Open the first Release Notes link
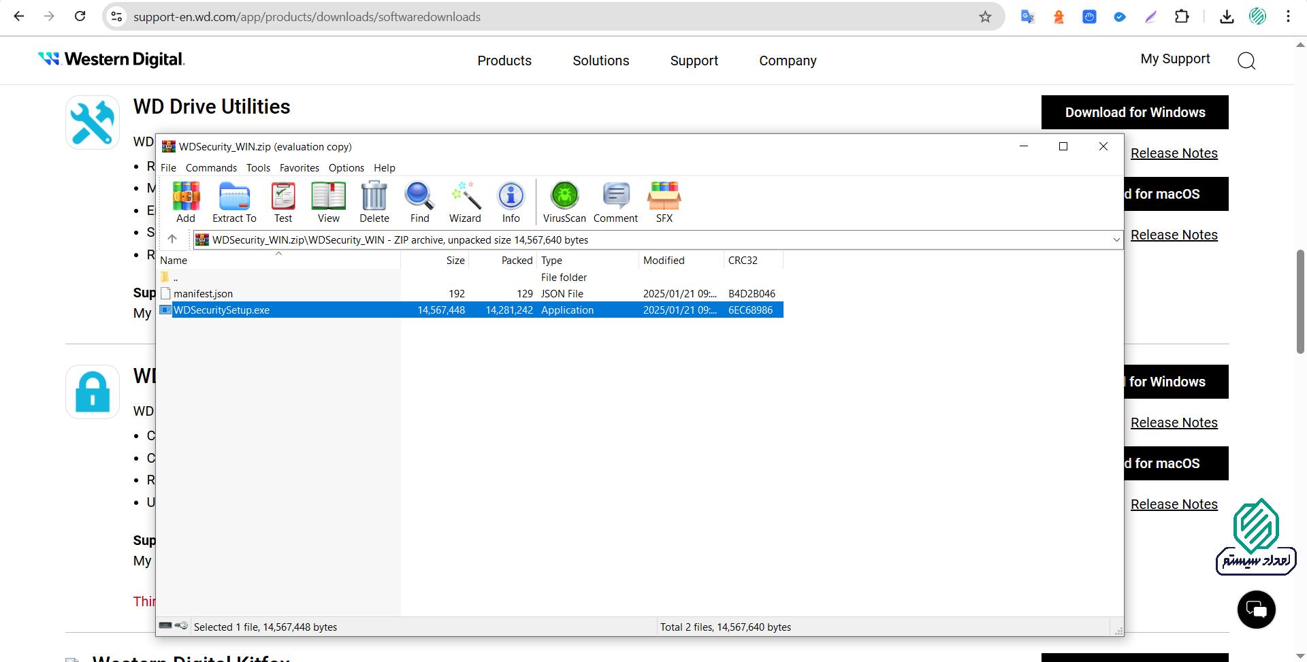This screenshot has width=1307, height=662. click(1174, 153)
